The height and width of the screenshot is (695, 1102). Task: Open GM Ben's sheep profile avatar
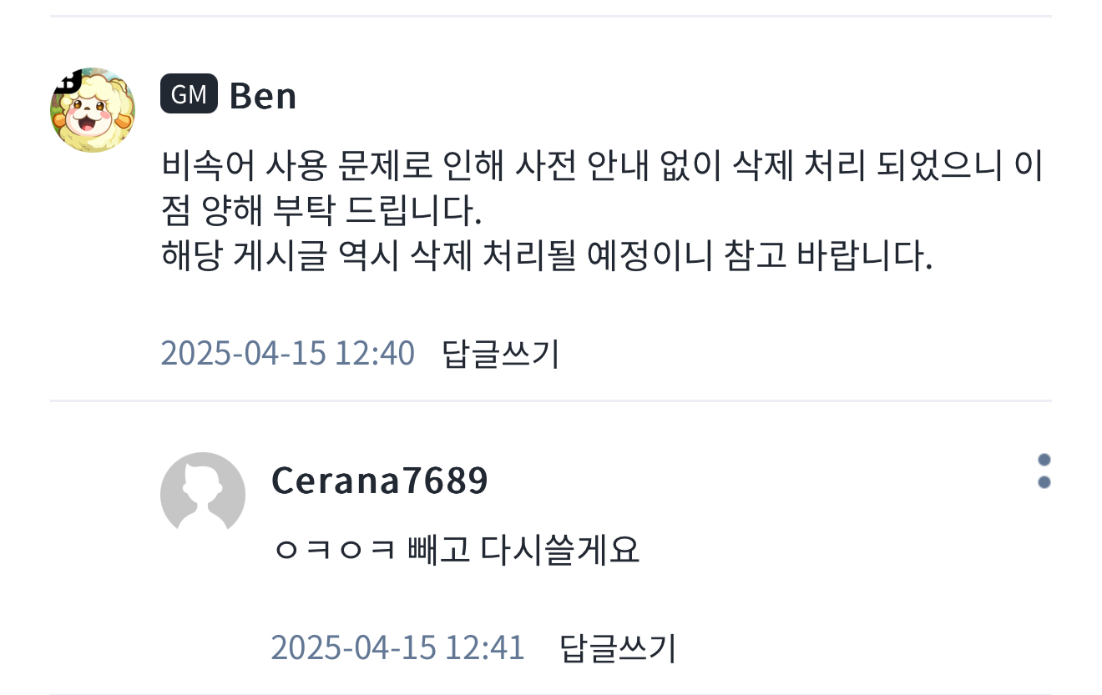93,111
